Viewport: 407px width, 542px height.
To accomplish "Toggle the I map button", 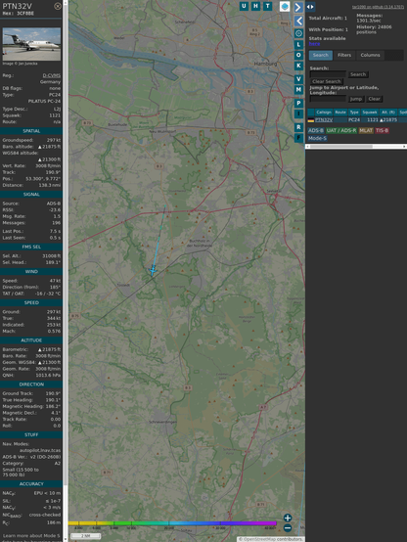I will [298, 114].
